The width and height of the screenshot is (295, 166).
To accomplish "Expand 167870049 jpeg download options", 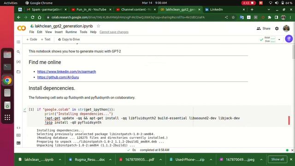I will (x=261, y=160).
